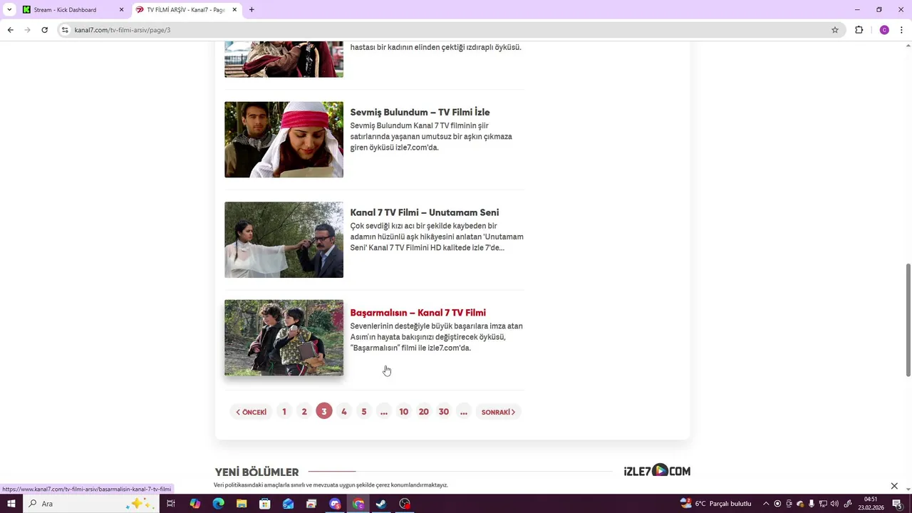Screen dimensions: 912x513
Task: Go to pagination page 4
Action: click(x=344, y=412)
